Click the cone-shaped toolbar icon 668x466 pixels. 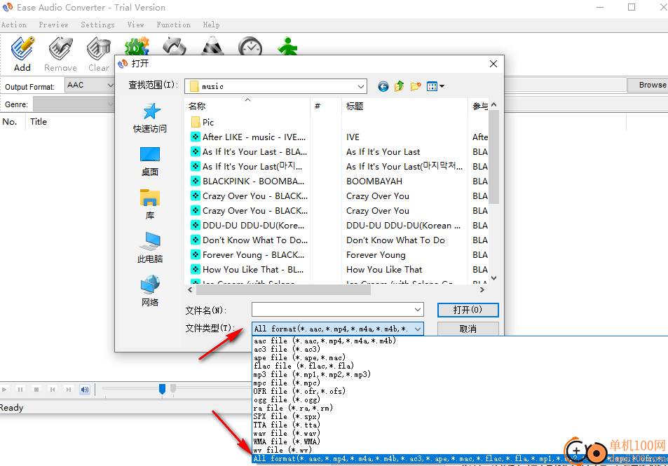pos(212,46)
